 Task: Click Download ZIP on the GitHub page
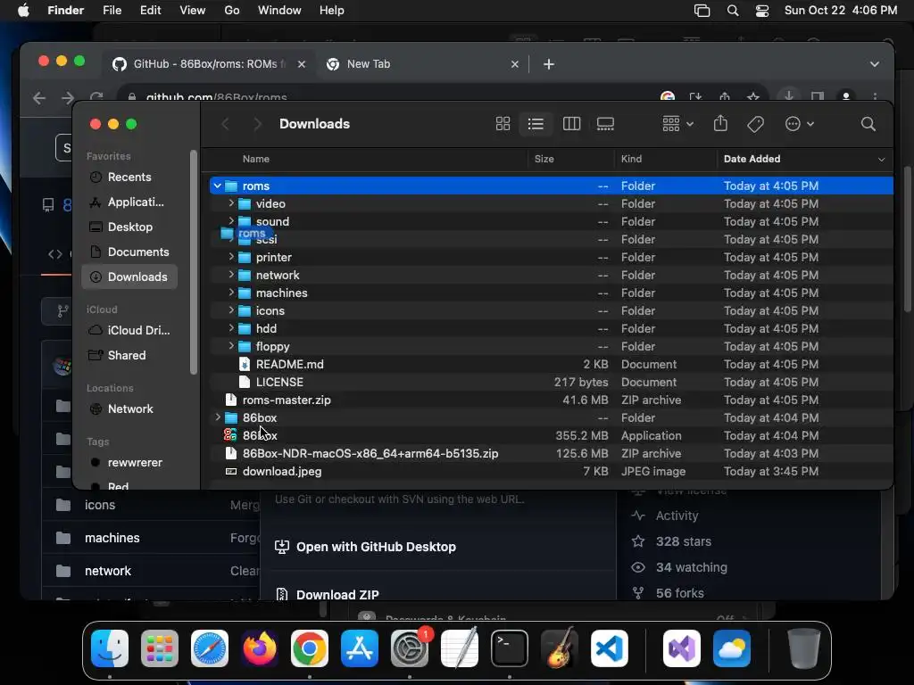tap(327, 595)
